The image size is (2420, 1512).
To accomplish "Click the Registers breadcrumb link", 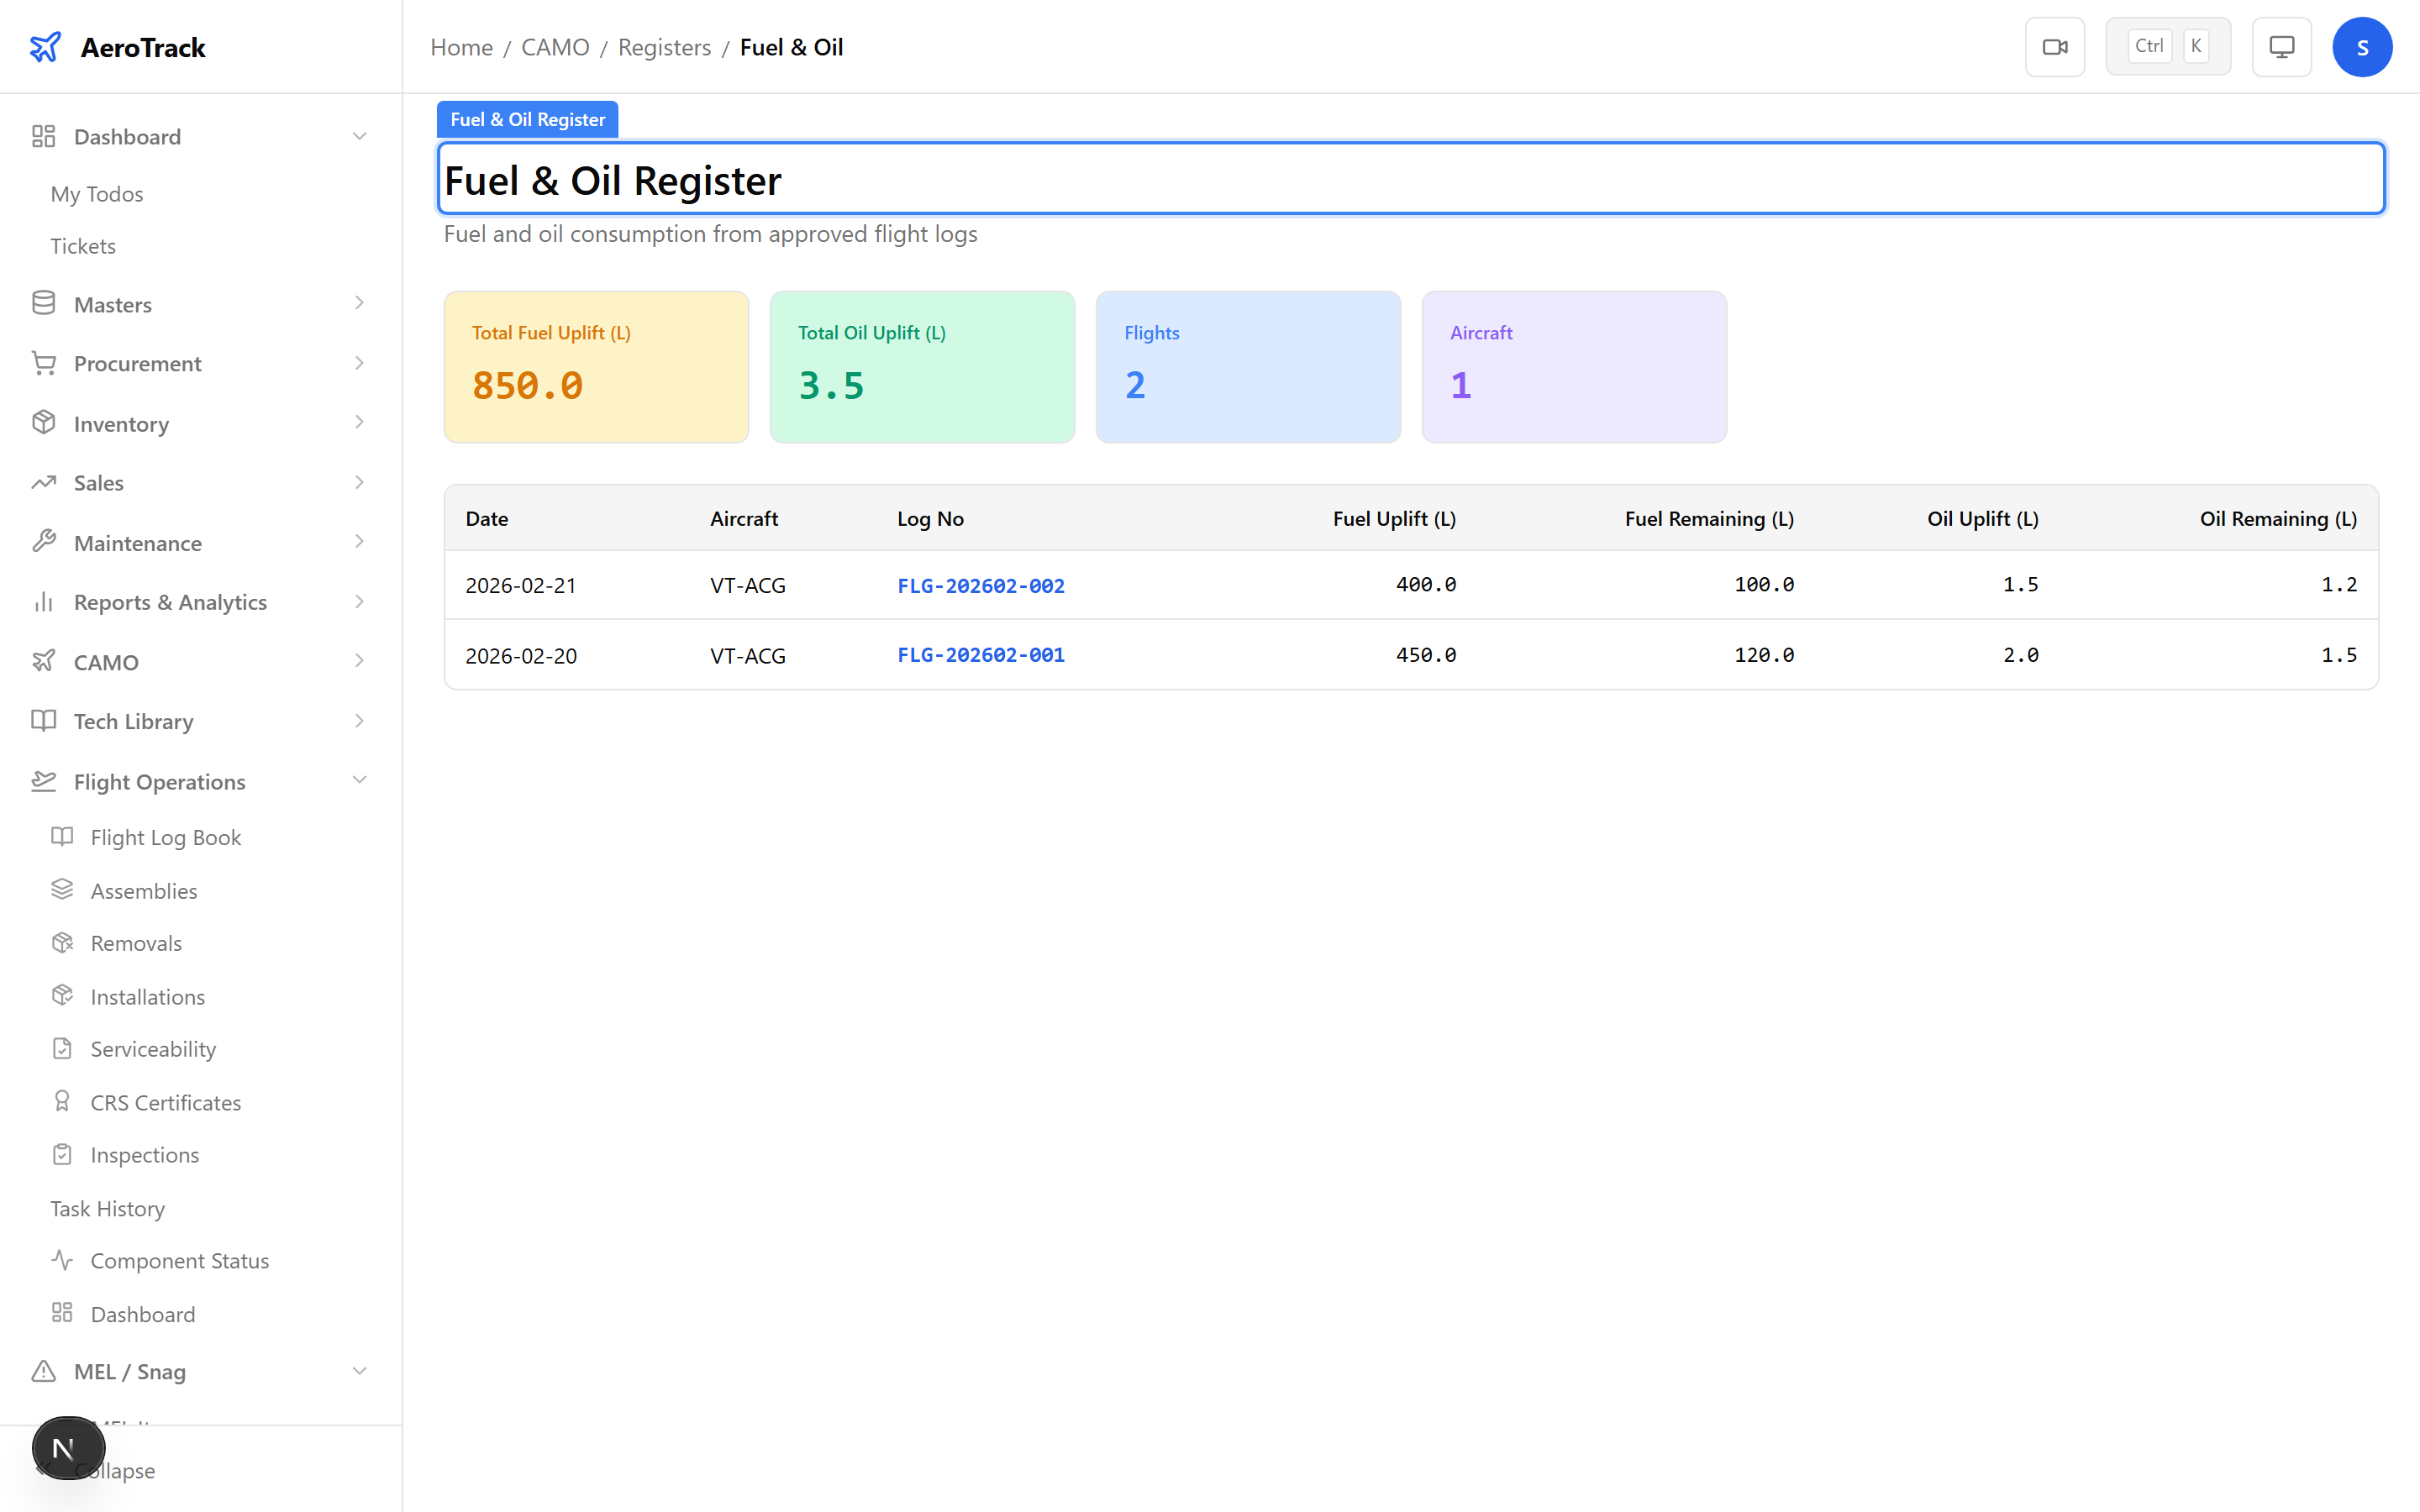I will pos(664,47).
